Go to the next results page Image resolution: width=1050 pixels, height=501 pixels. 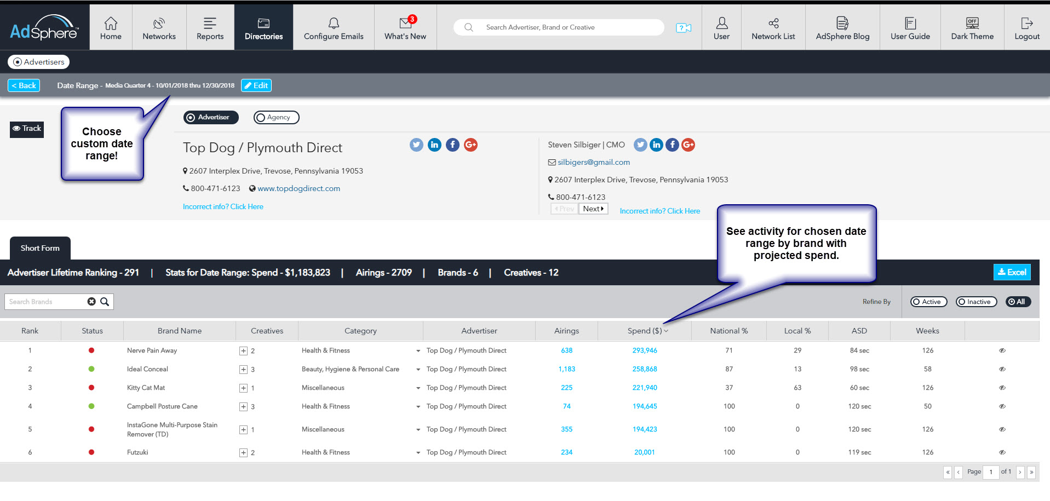(1020, 472)
